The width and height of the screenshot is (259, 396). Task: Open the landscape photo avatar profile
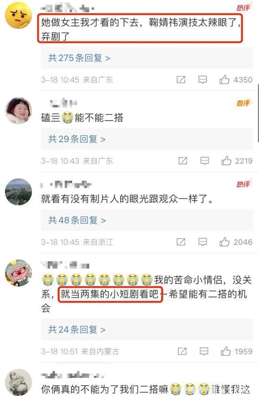[19, 192]
